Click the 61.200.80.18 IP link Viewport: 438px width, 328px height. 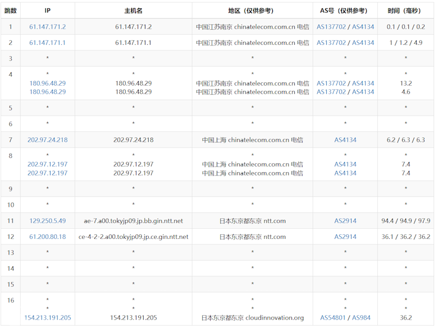pyautogui.click(x=47, y=237)
